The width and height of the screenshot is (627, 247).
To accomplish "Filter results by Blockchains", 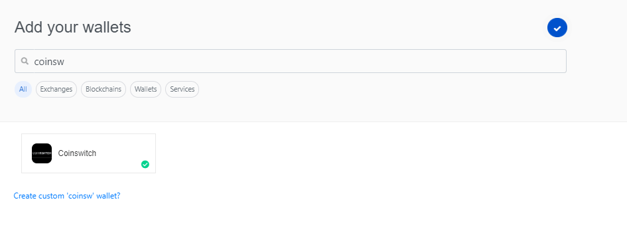I will 104,89.
